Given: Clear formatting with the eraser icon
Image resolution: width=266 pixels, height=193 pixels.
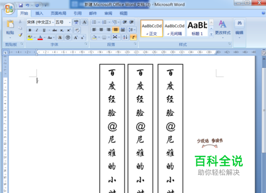Looking at the screenshot, I should click(77, 30).
